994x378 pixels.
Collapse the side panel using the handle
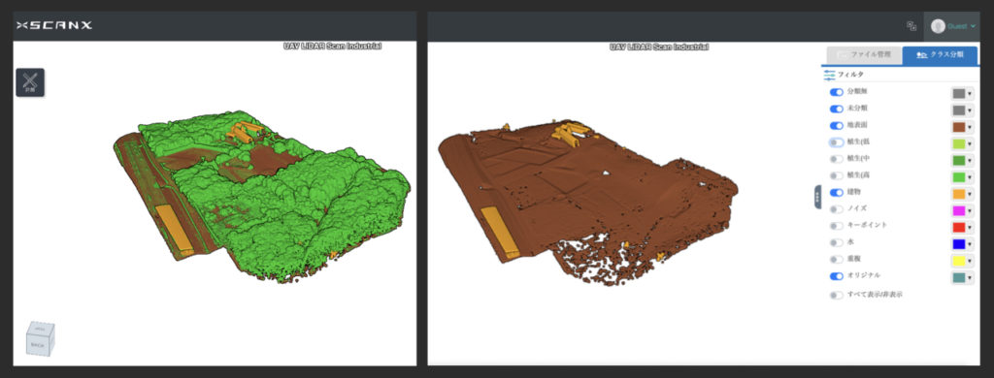817,197
